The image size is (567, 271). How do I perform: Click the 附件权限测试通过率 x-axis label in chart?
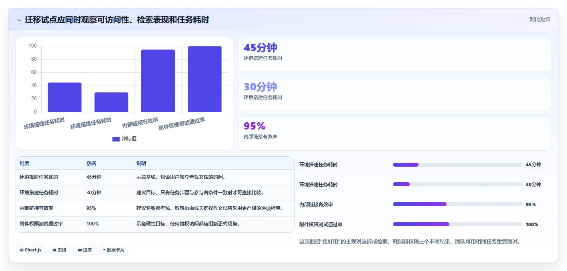(x=182, y=124)
